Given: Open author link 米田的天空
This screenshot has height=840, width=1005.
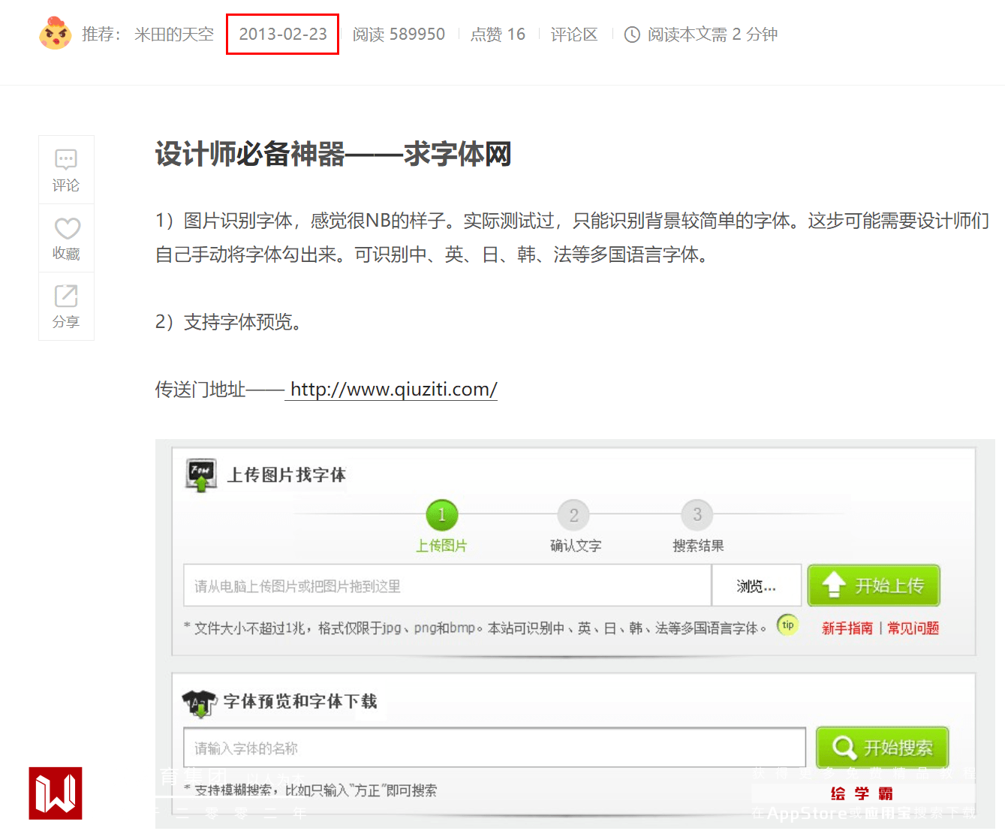Looking at the screenshot, I should 174,35.
